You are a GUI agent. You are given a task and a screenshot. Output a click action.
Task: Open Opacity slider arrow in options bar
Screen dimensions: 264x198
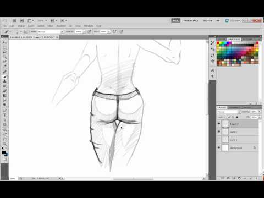pos(84,32)
